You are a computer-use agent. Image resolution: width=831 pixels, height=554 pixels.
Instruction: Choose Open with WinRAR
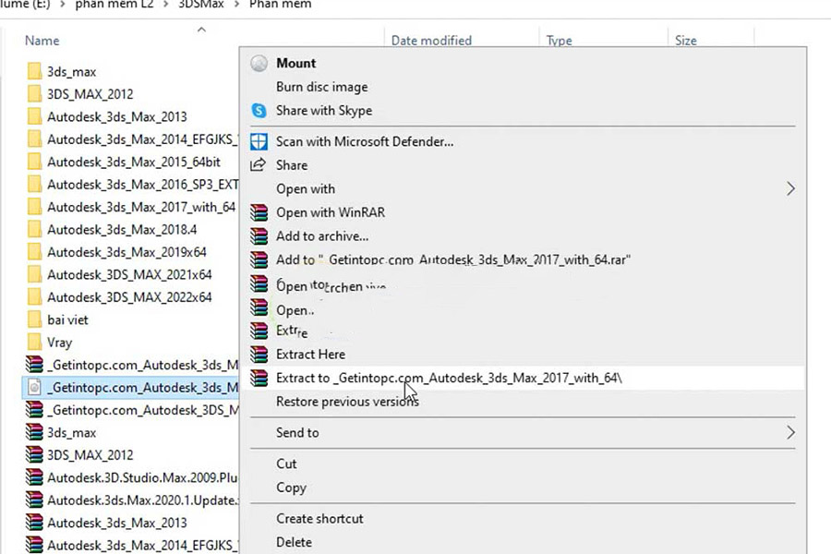(331, 212)
